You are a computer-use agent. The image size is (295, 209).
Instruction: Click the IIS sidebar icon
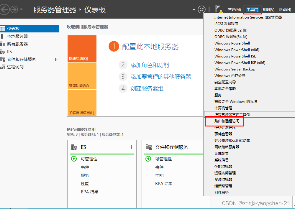click(x=2, y=52)
